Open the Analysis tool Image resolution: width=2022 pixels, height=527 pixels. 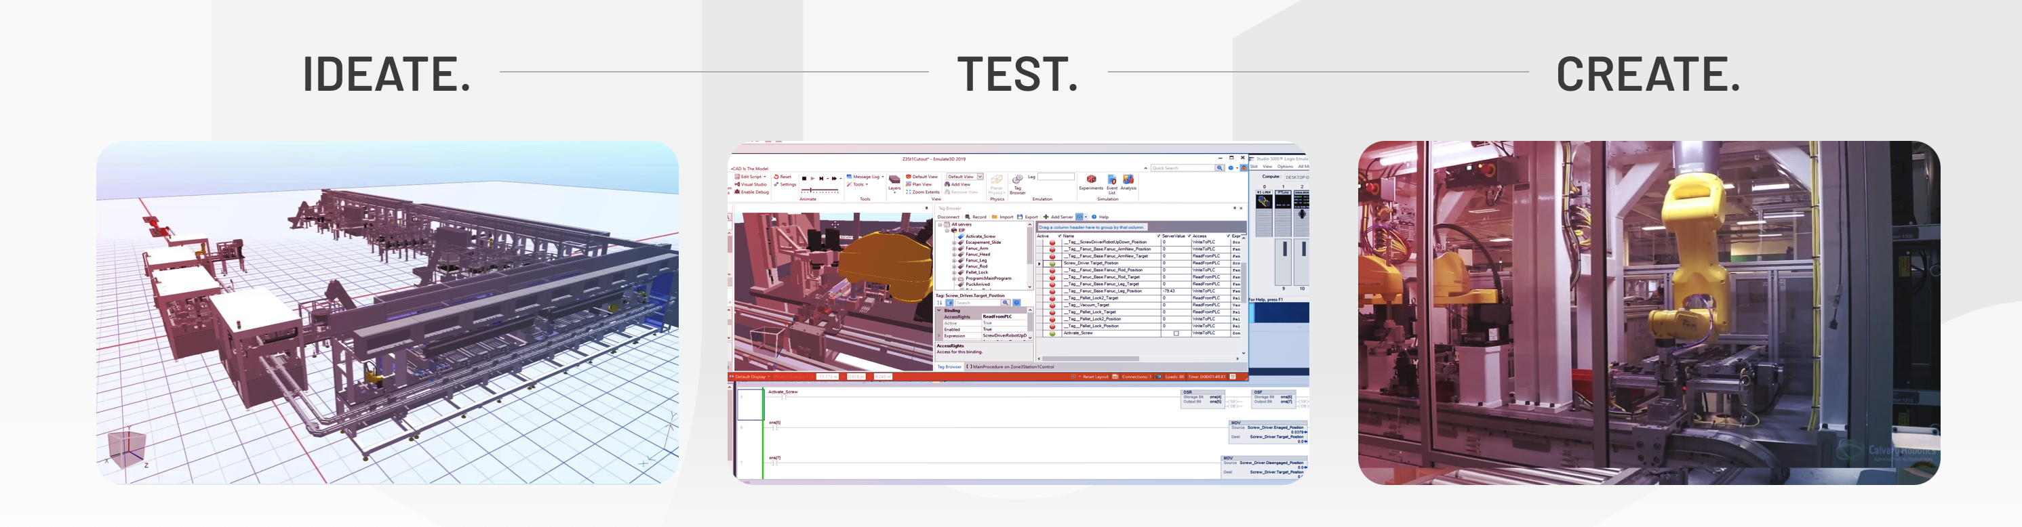[x=1128, y=183]
